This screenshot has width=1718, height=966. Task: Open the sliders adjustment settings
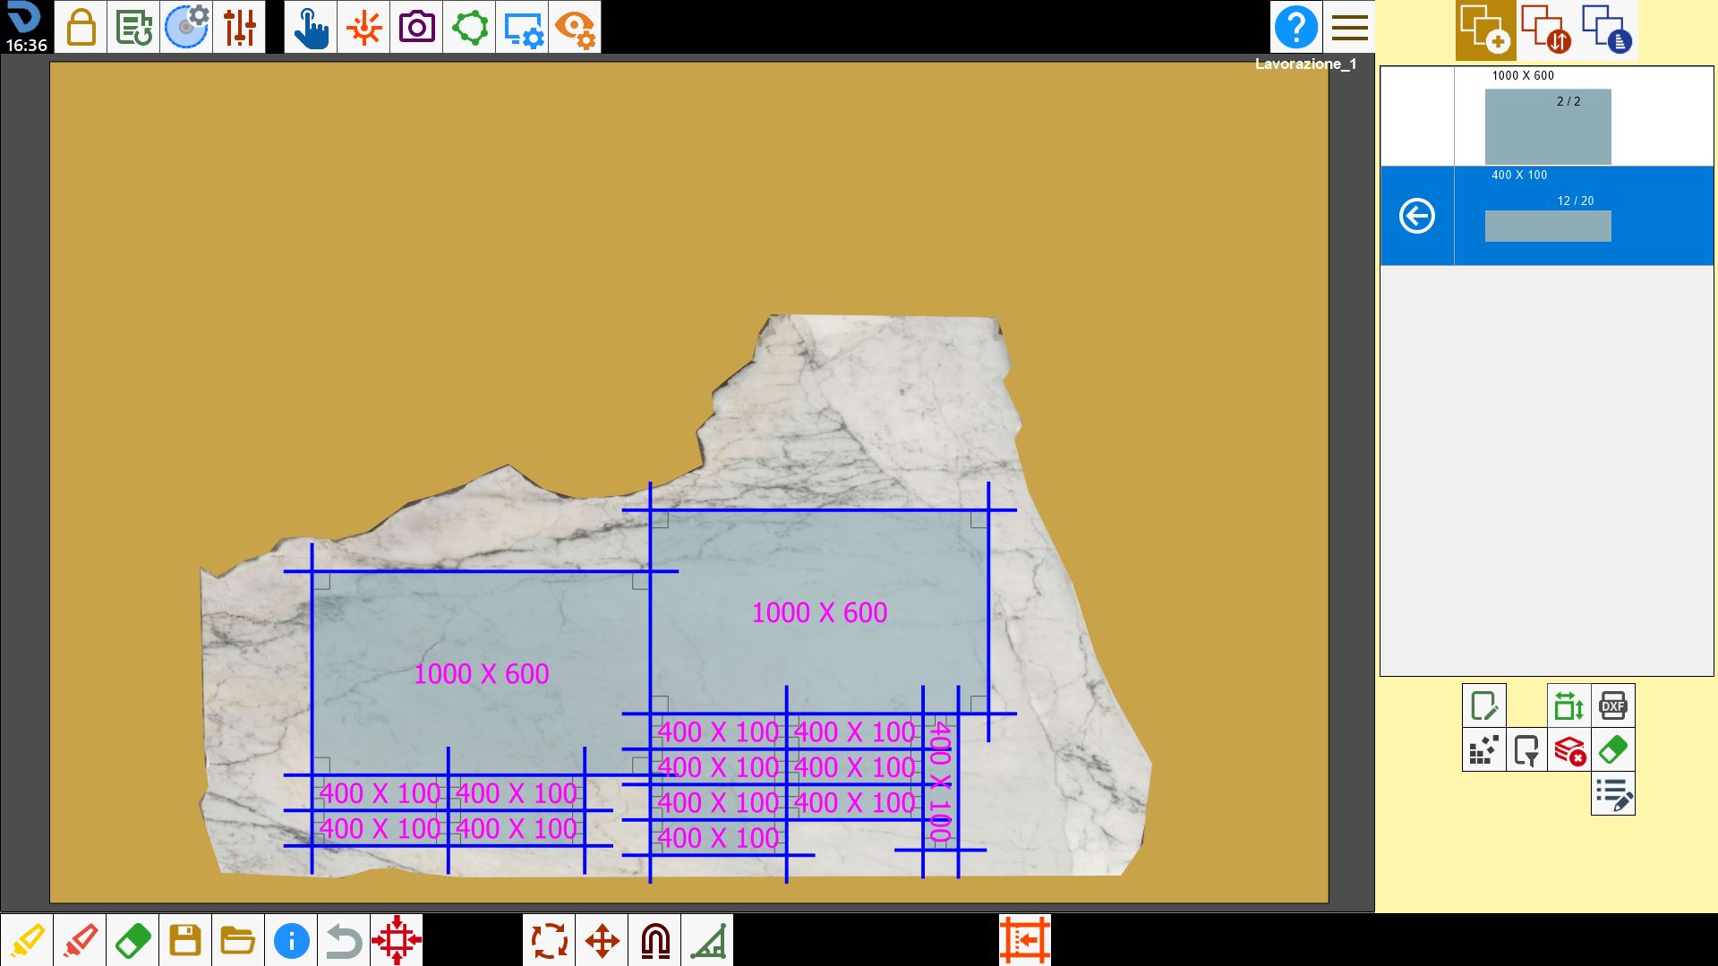pyautogui.click(x=240, y=27)
